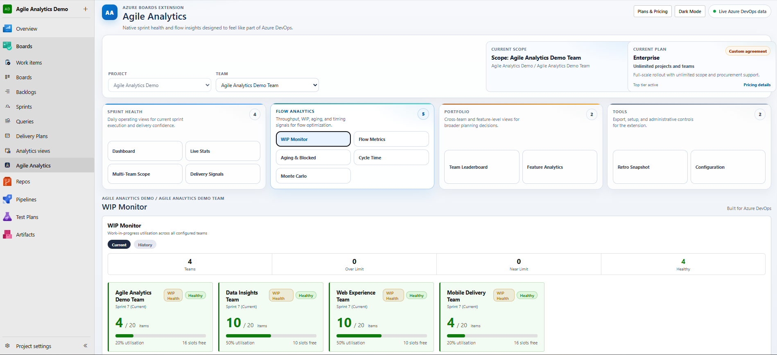Click the Flow Analytics count badge 5

coord(423,114)
